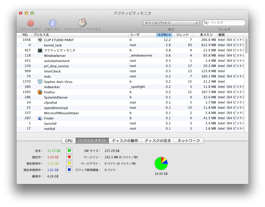Select the Finder icon in process list
The width and height of the screenshot is (265, 207).
click(40, 118)
